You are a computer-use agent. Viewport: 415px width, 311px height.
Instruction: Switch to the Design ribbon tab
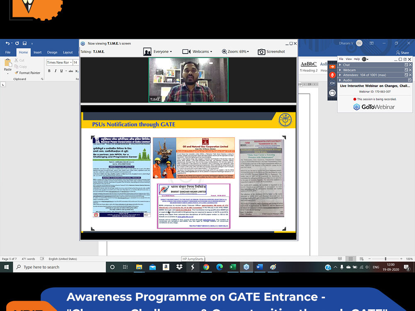52,52
